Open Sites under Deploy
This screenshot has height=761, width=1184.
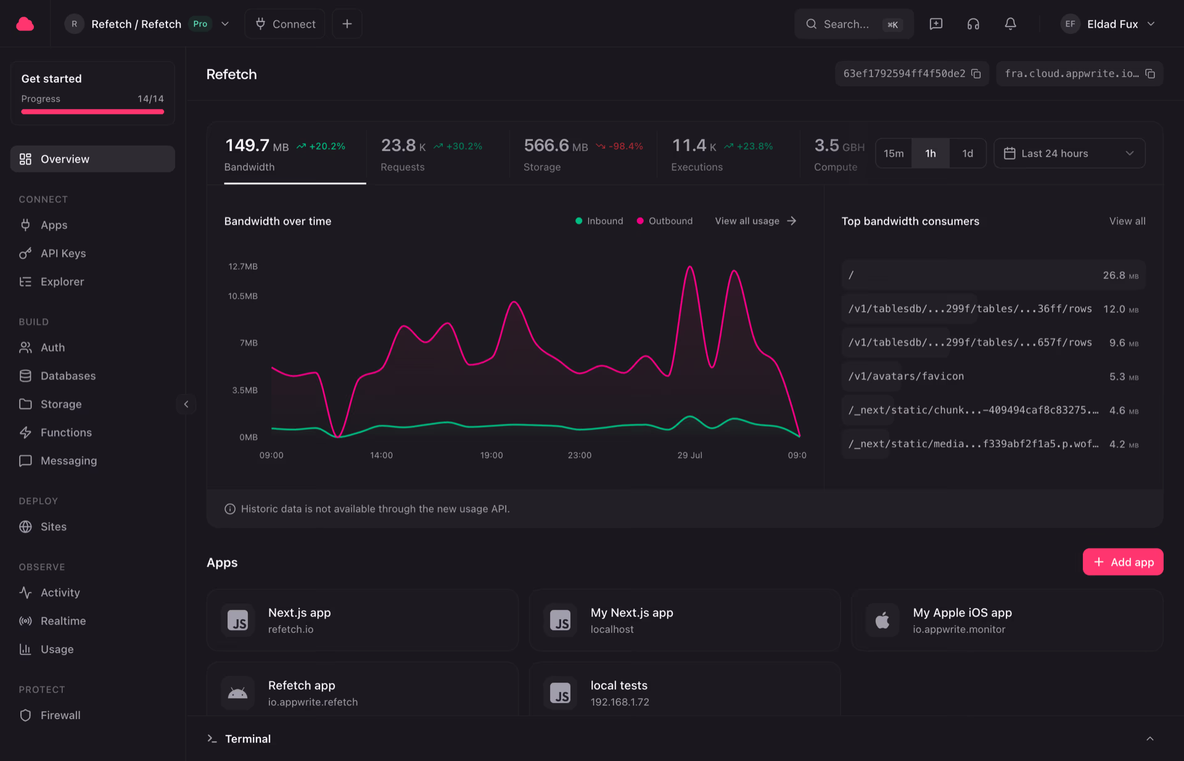coord(92,527)
